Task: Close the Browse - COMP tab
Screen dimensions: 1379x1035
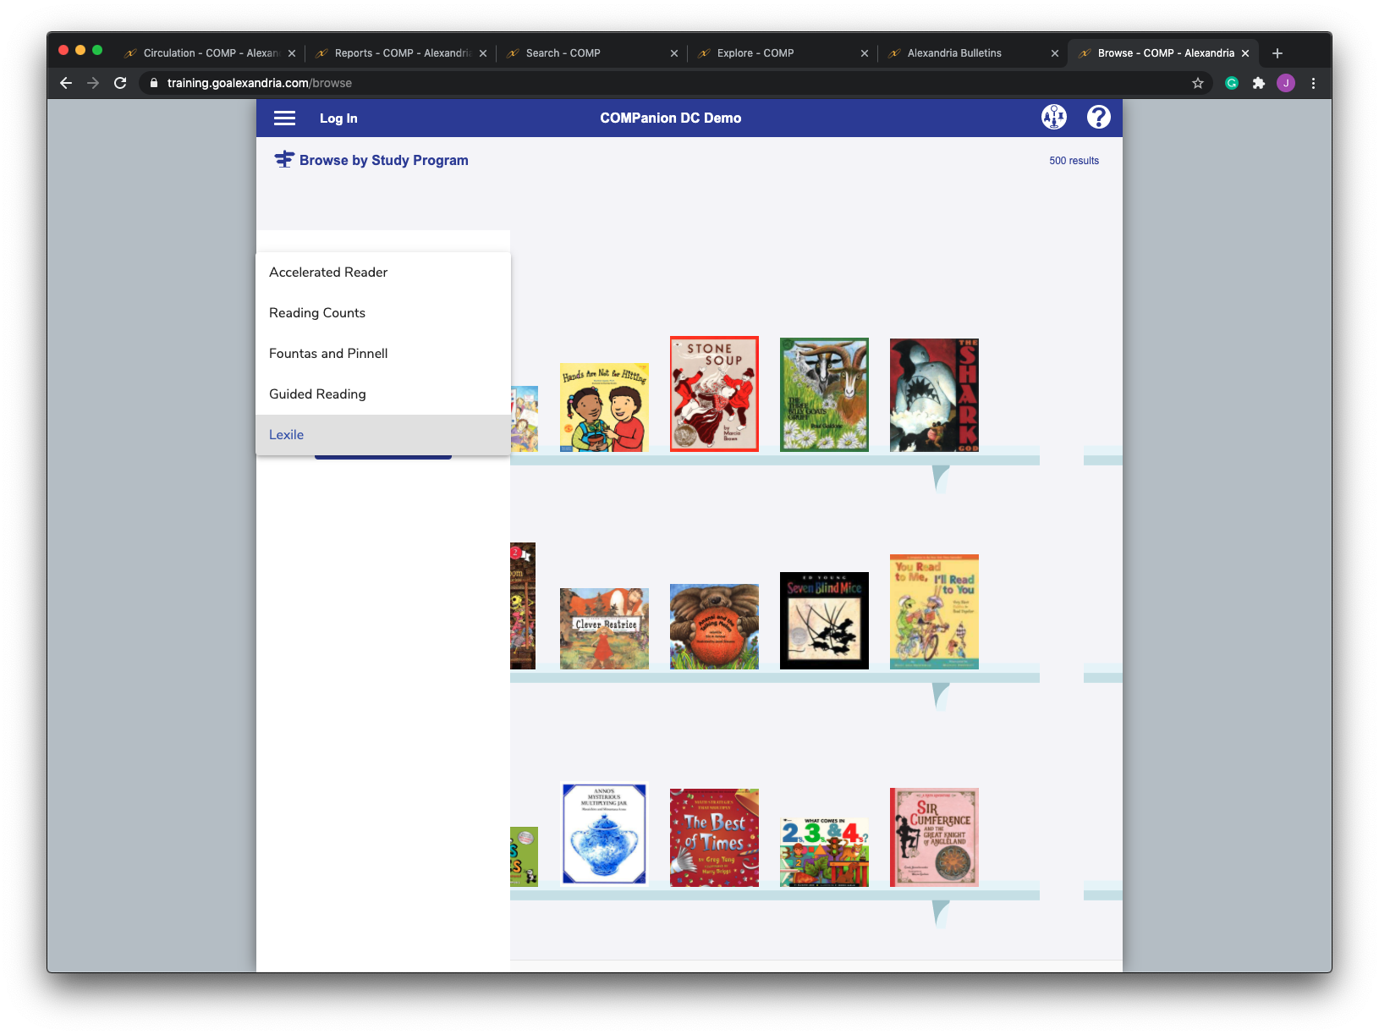Action: pos(1245,53)
